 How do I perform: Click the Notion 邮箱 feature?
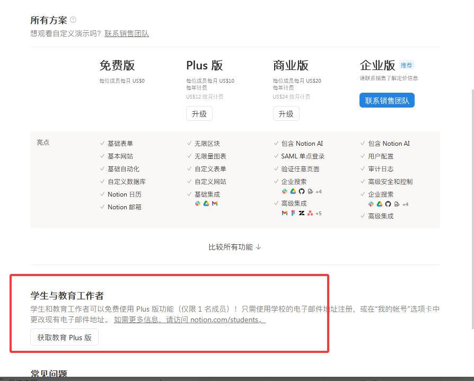point(125,207)
